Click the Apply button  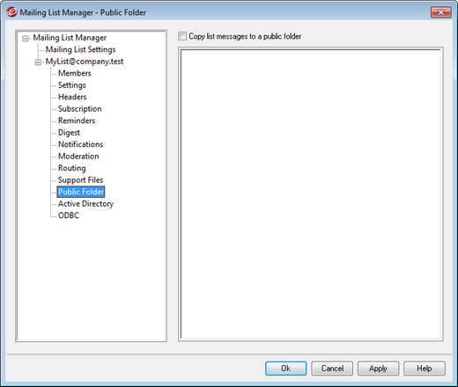(x=378, y=369)
